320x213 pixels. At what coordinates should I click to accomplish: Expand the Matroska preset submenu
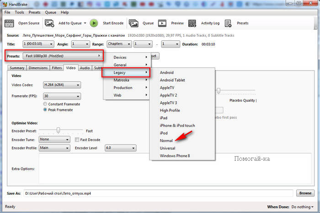click(x=127, y=80)
